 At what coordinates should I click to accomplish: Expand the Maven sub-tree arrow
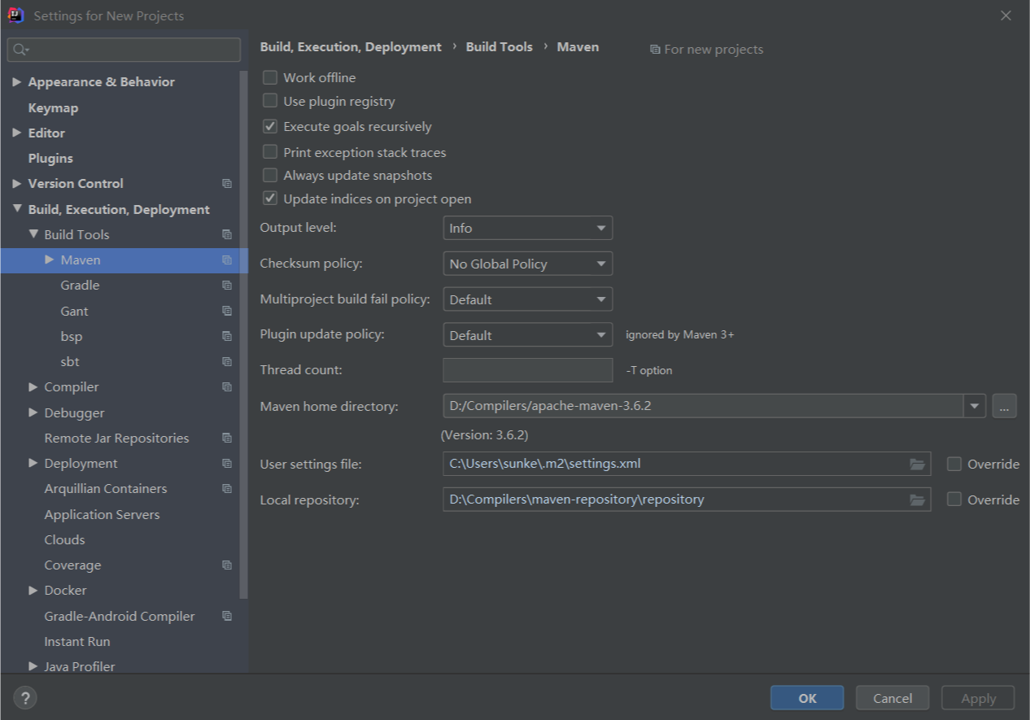tap(49, 260)
